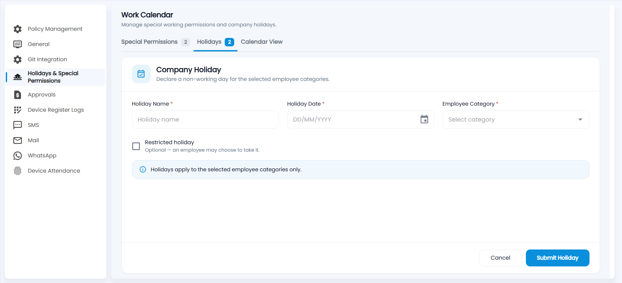Open the WhatsApp menu item
Screen dimensions: 622x283
(x=55, y=156)
